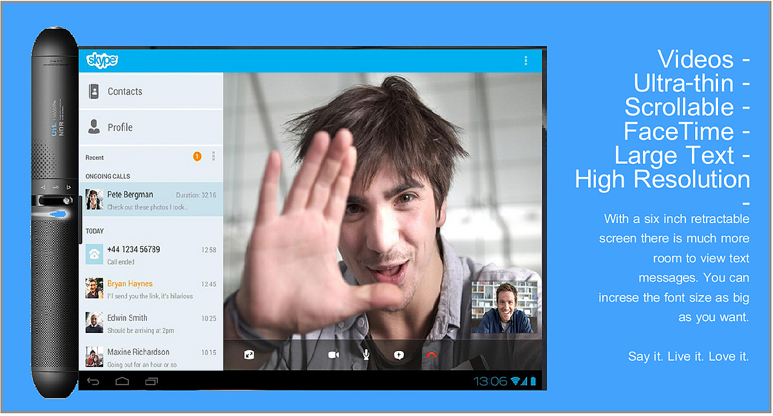Viewport: 773px width, 416px height.
Task: Click the self-view video thumbnail
Action: [x=504, y=307]
